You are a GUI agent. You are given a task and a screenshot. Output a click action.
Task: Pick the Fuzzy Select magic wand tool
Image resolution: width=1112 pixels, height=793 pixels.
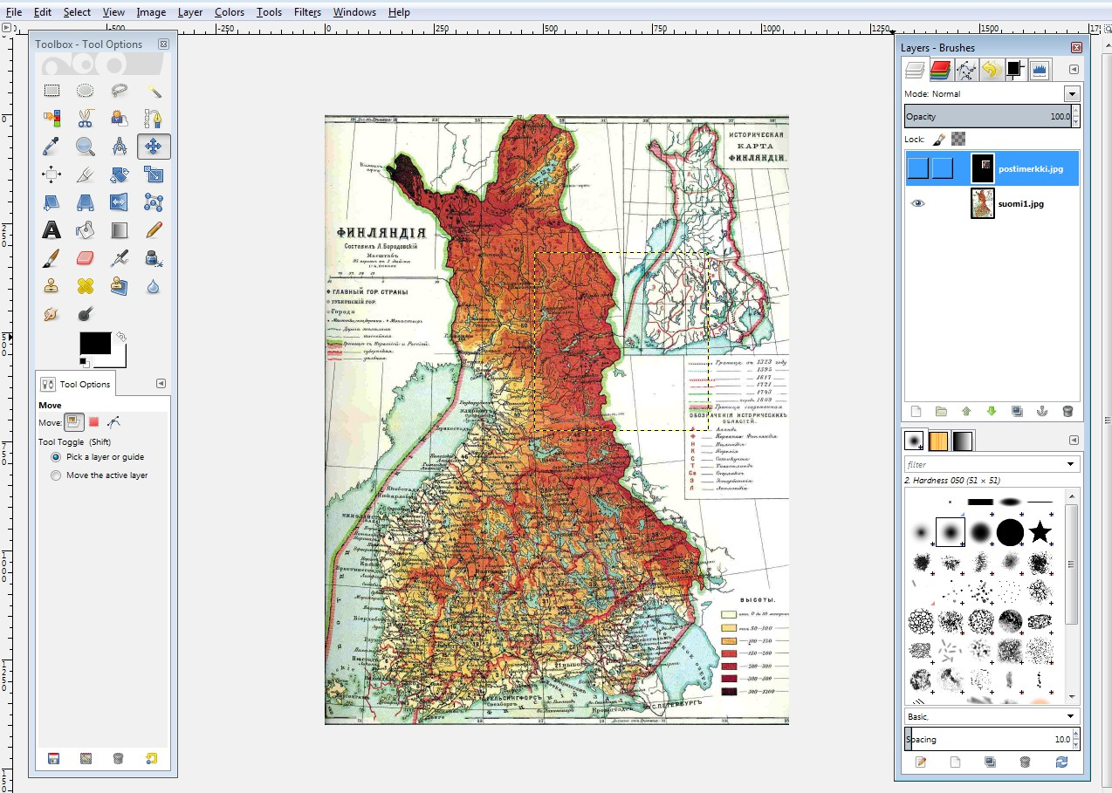(154, 90)
